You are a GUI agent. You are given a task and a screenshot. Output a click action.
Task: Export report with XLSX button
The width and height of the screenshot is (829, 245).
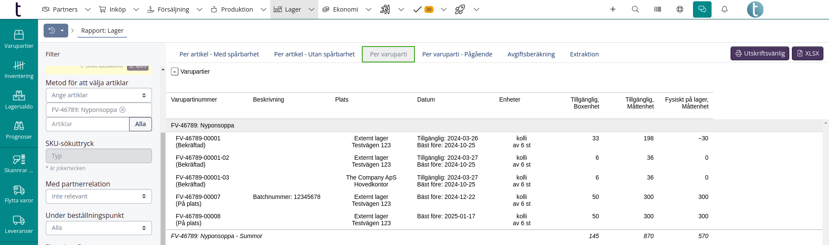point(807,53)
